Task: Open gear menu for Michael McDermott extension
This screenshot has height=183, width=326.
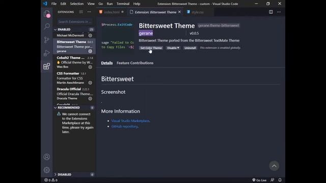Action: [90, 36]
